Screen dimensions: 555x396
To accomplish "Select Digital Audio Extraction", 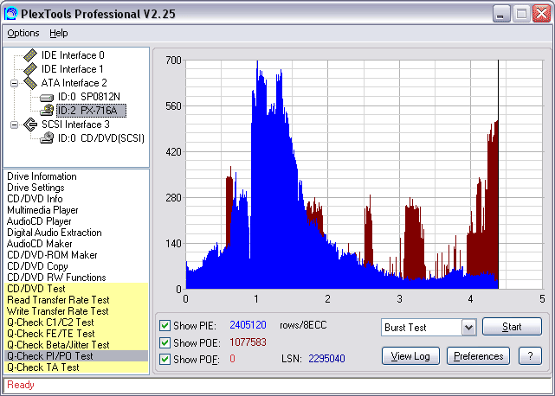I will [x=55, y=233].
